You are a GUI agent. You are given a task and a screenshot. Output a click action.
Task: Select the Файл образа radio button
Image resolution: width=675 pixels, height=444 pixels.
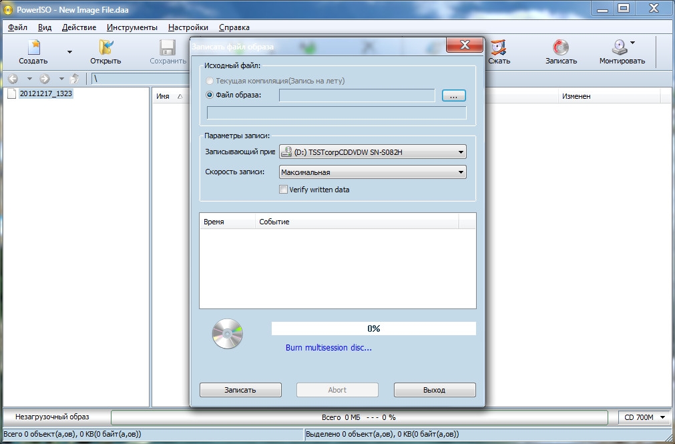[210, 95]
